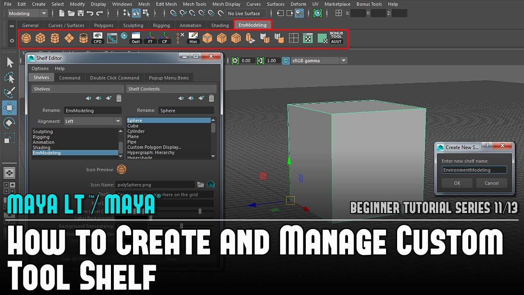Click the Outl Outliner shelf icon
Screen dimensions: 524x295
[136, 38]
